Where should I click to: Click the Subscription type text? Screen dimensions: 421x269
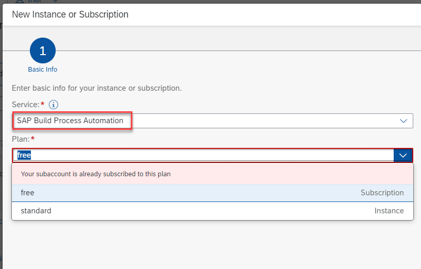(x=382, y=193)
